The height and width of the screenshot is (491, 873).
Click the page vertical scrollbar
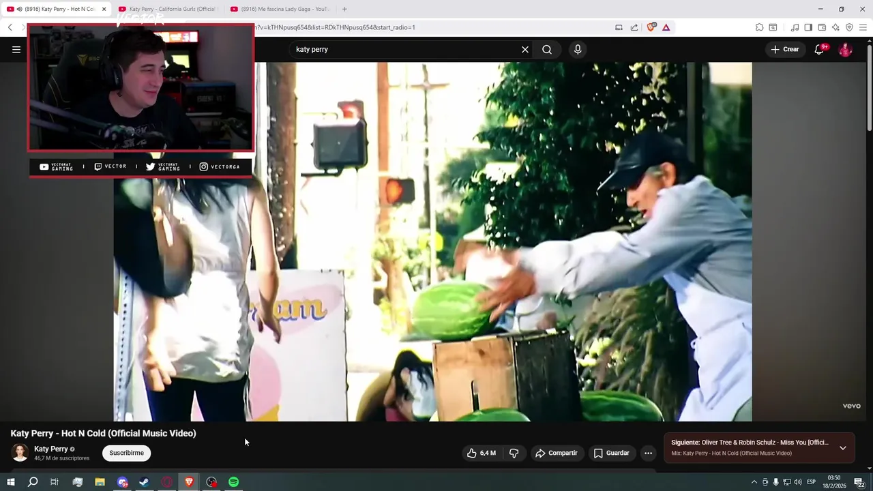coord(869,86)
